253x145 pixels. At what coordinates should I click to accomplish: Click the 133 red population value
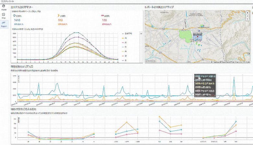104,20
